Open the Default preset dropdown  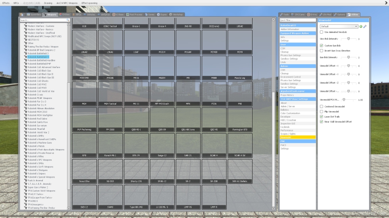coord(339,27)
